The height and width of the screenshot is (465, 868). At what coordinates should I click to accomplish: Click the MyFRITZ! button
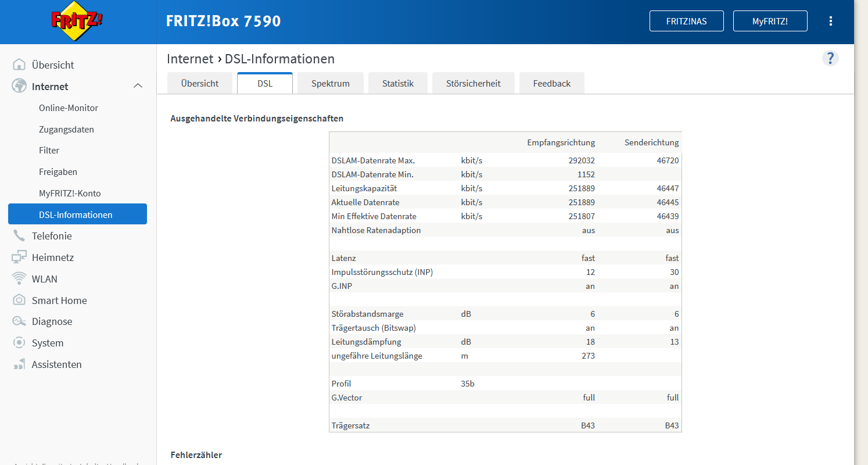tap(770, 21)
